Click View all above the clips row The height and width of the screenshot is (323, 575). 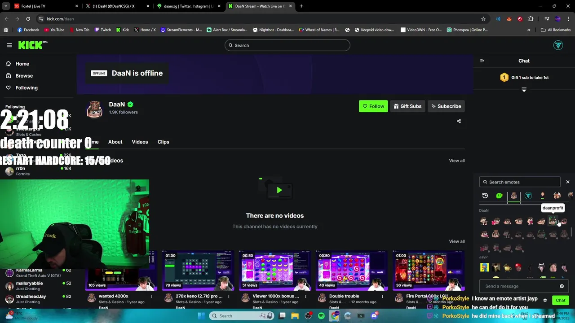[457, 241]
